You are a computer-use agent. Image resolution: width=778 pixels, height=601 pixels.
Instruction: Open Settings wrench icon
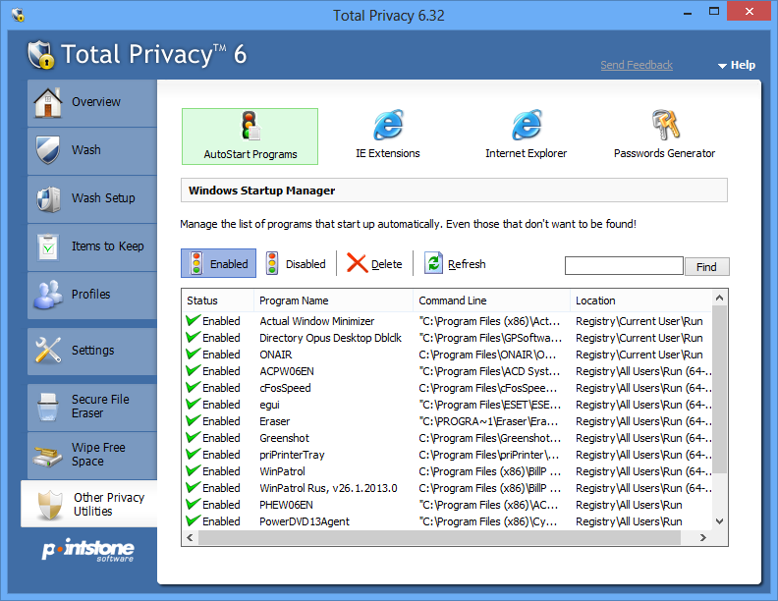pyautogui.click(x=48, y=350)
